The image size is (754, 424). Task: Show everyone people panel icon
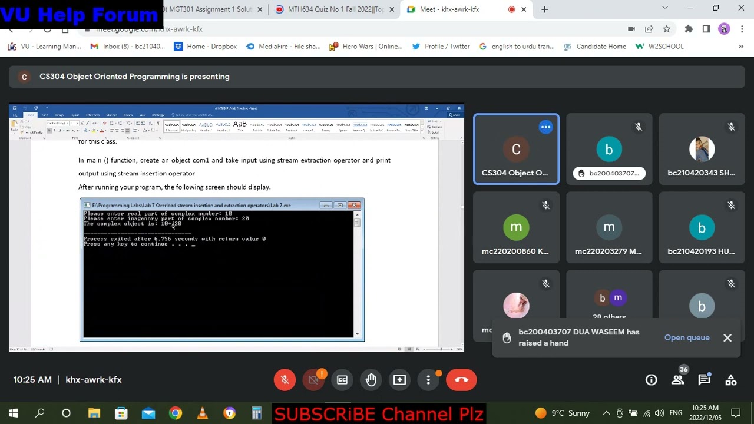point(678,380)
